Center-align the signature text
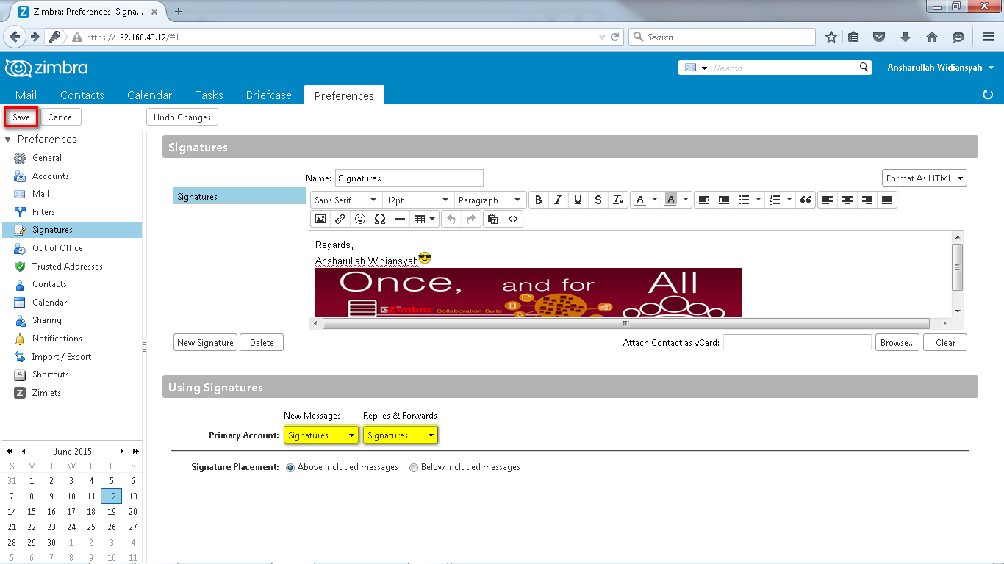 tap(847, 200)
